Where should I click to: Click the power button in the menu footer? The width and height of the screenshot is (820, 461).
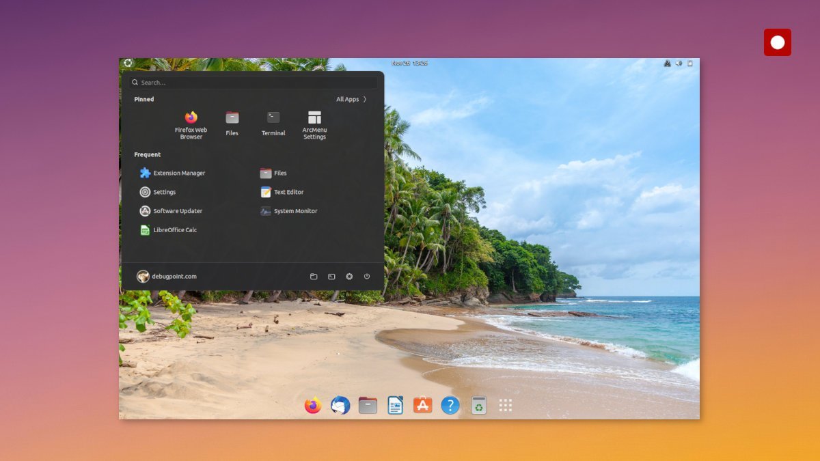click(x=366, y=277)
